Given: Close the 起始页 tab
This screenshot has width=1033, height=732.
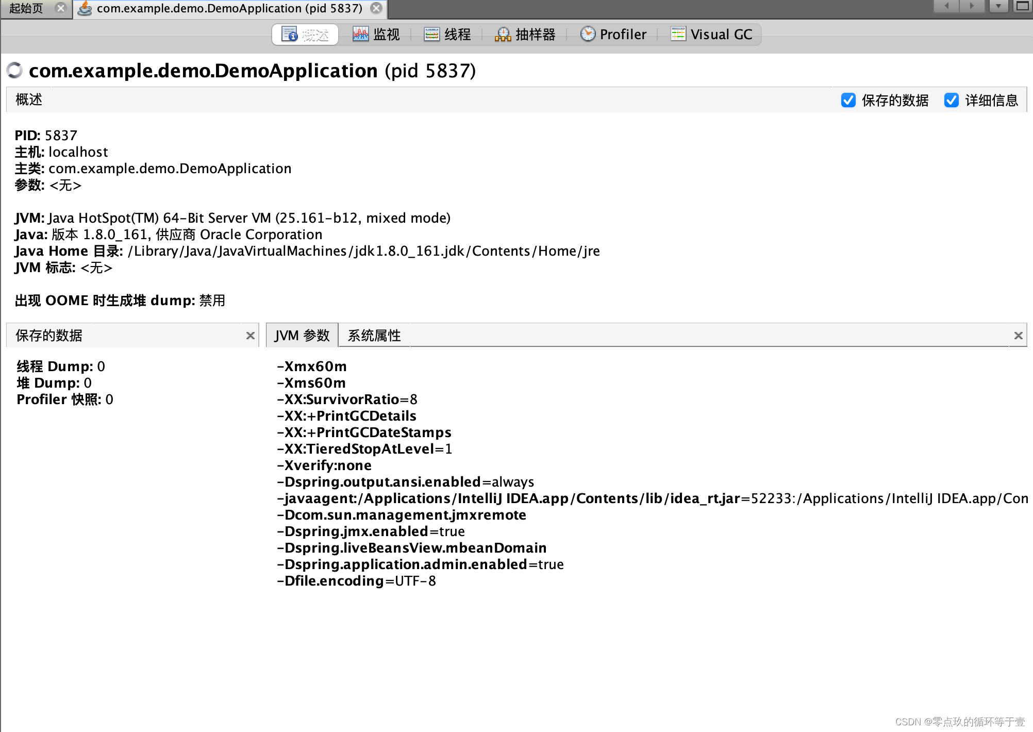Looking at the screenshot, I should [61, 8].
